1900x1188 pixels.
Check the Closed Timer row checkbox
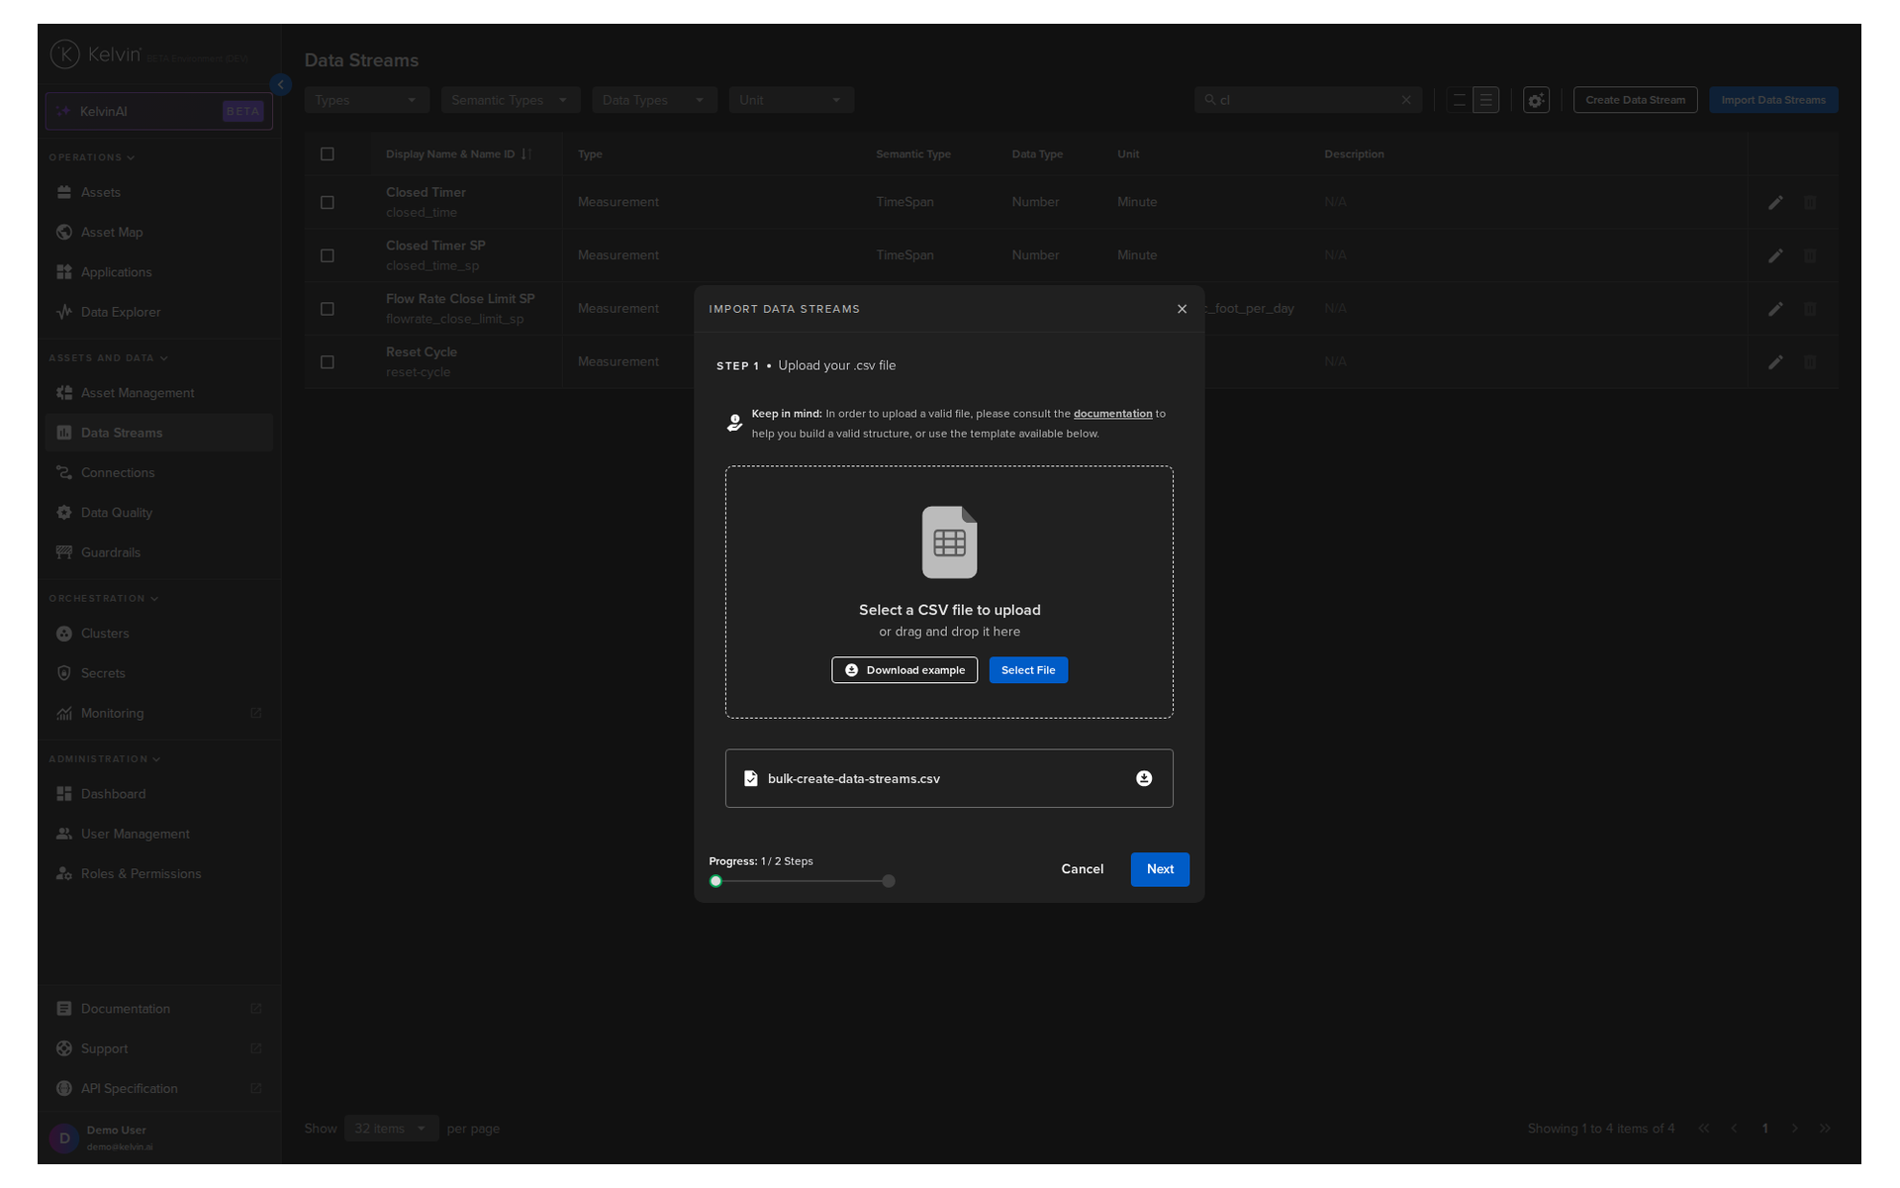(x=328, y=202)
